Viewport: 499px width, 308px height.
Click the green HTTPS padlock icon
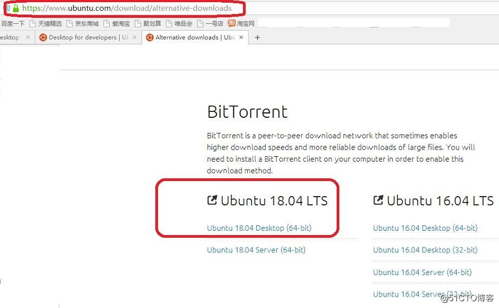coord(16,9)
